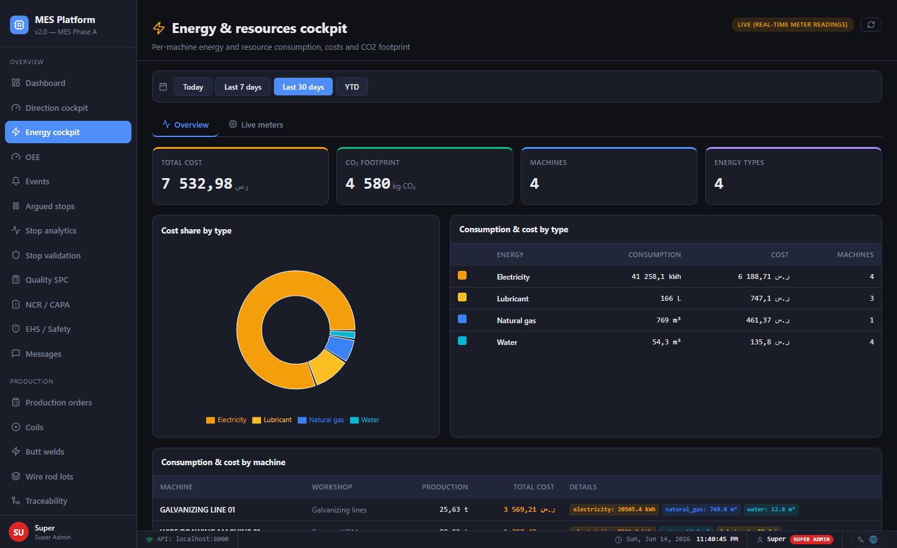Open Energy cockpit in sidebar
Viewport: 897px width, 548px height.
[68, 132]
